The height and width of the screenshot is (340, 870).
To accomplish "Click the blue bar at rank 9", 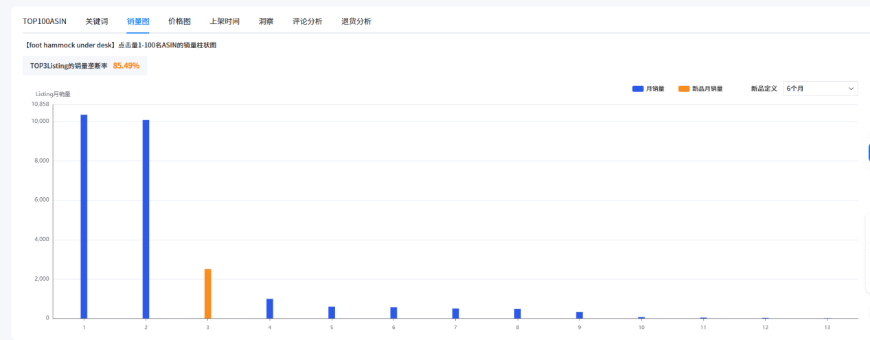I will click(x=580, y=315).
